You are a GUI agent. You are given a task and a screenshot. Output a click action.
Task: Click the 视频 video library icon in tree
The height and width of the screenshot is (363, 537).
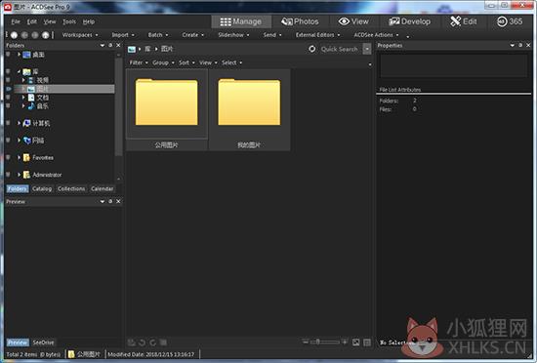(31, 80)
